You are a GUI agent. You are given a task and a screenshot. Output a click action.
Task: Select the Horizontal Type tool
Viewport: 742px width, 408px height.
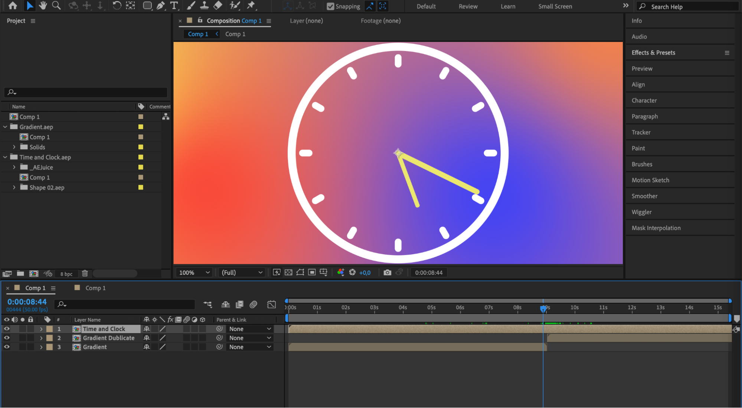tap(174, 6)
